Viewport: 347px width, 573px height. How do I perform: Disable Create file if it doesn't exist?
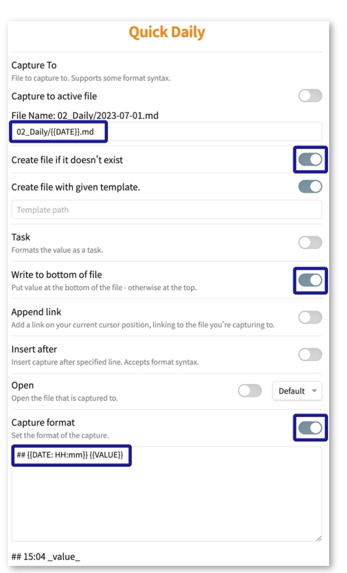point(310,160)
